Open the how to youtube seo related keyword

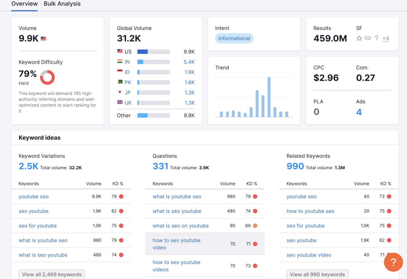point(310,211)
